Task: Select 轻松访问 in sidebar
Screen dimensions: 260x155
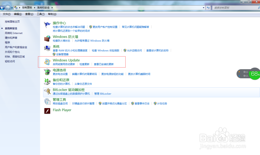Action: pos(10,61)
